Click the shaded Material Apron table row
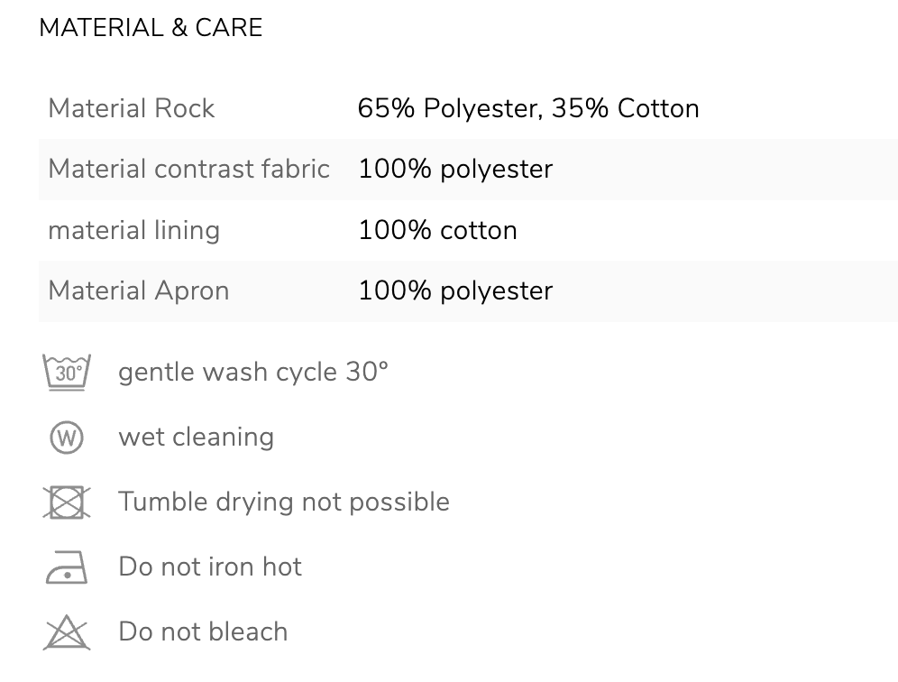Screen dimensions: 898x682 [x=468, y=291]
